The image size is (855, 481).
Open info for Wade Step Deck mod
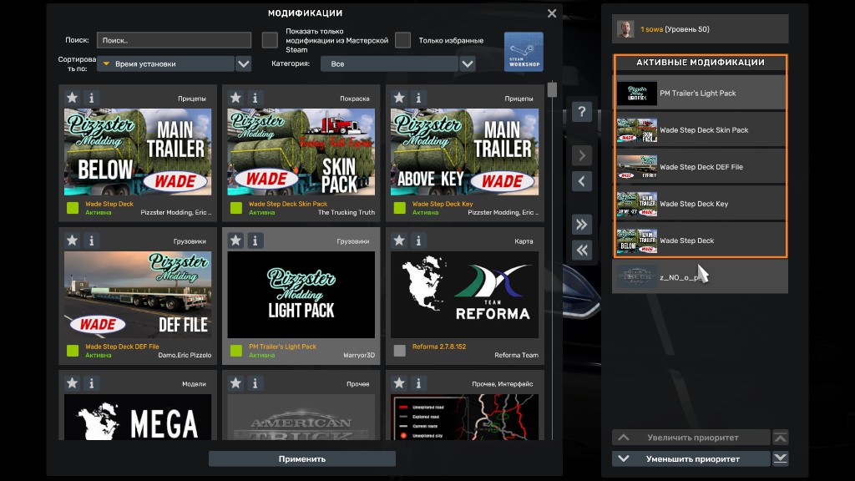[92, 99]
